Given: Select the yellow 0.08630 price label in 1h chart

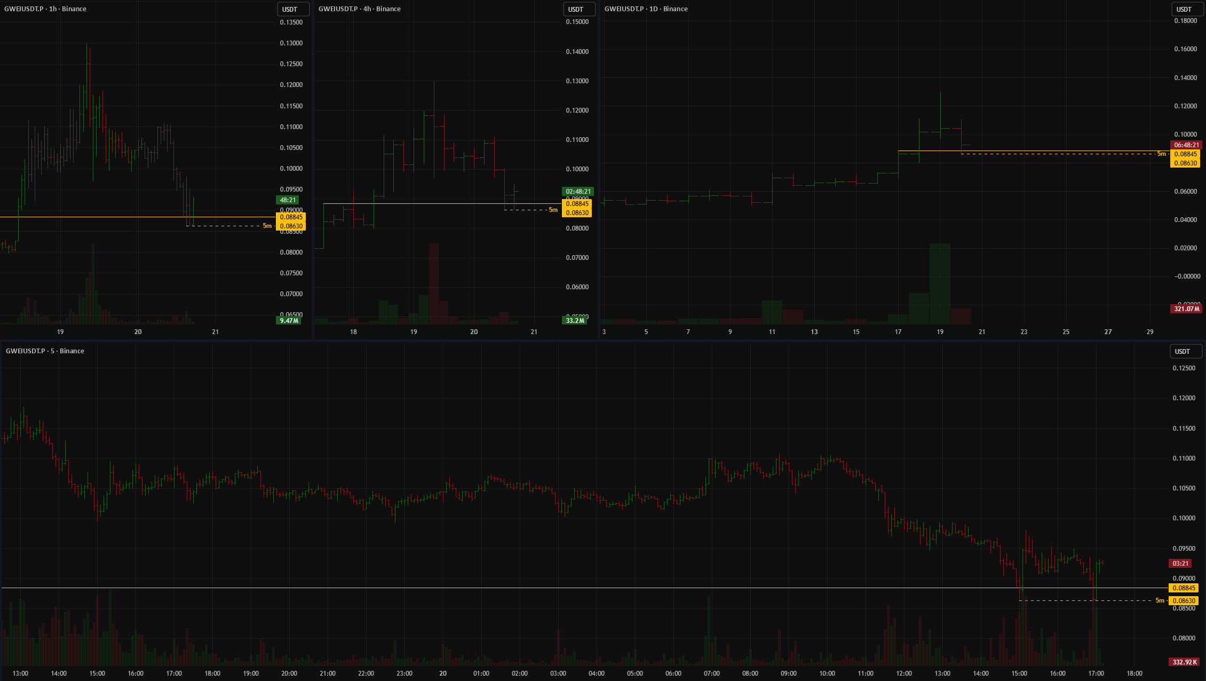Looking at the screenshot, I should click(291, 226).
